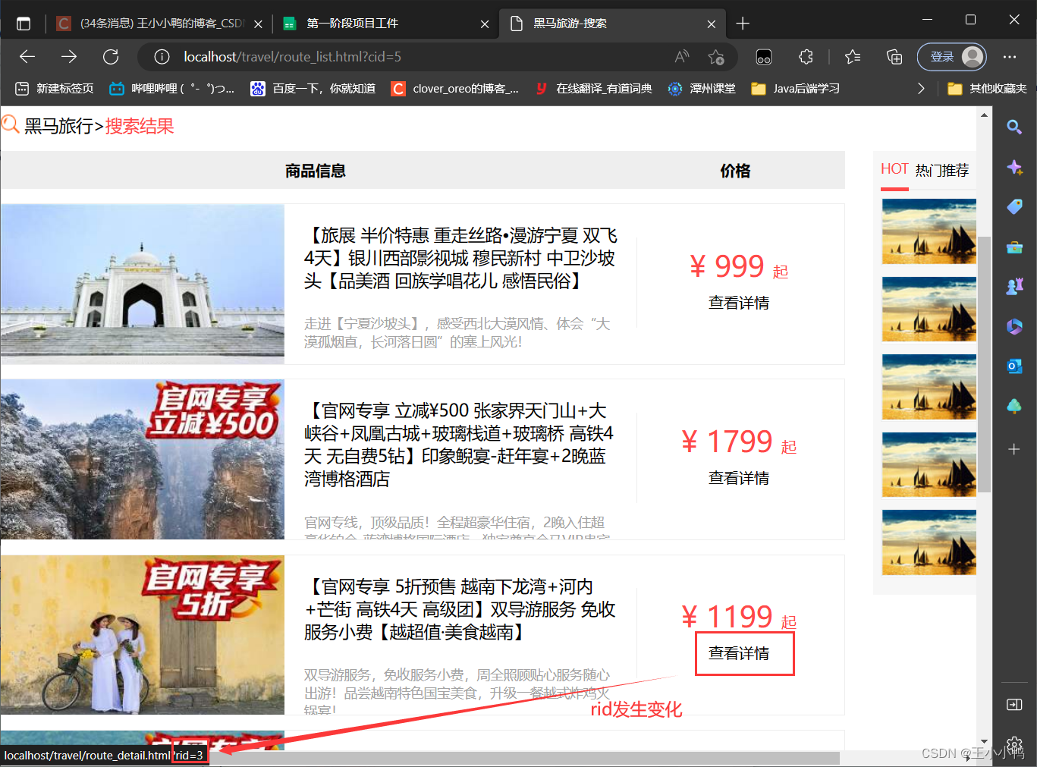The height and width of the screenshot is (767, 1037).
Task: Open 其他收藏夹 bookmarks folder
Action: [987, 89]
